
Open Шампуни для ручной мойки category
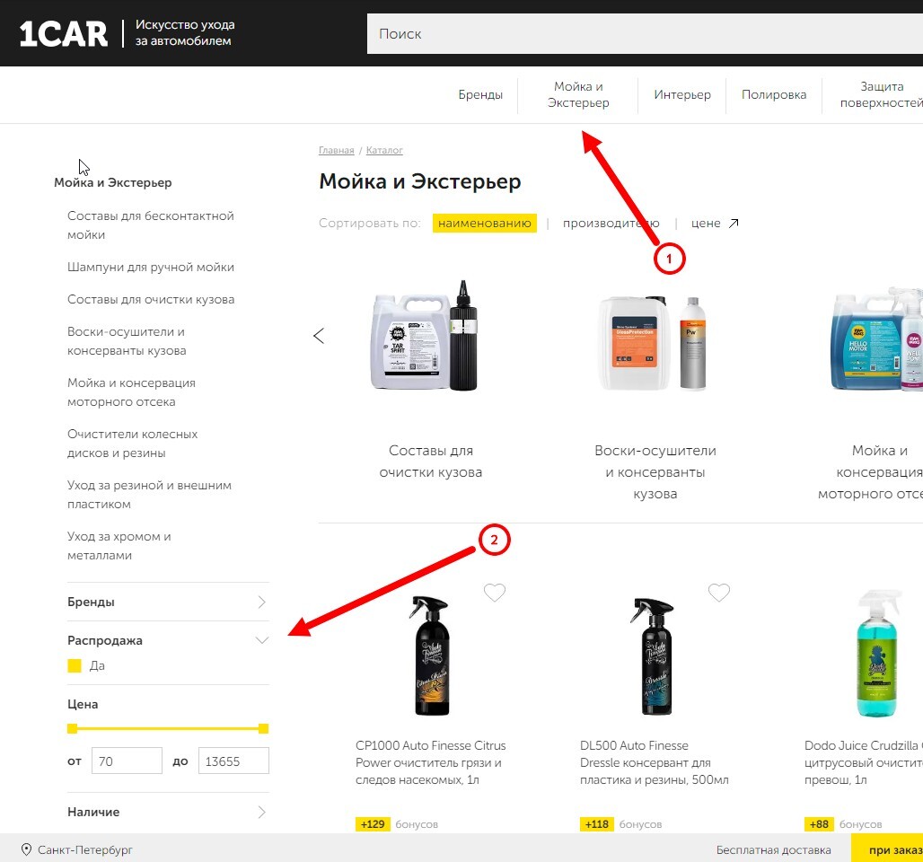click(x=151, y=267)
